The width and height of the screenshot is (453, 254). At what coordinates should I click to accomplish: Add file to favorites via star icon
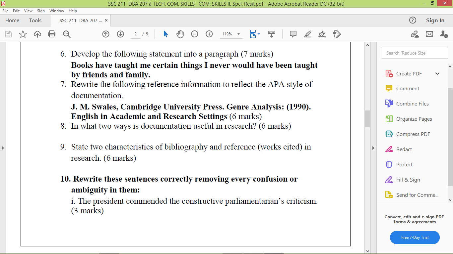pyautogui.click(x=23, y=34)
